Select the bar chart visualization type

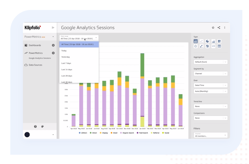click(196, 41)
